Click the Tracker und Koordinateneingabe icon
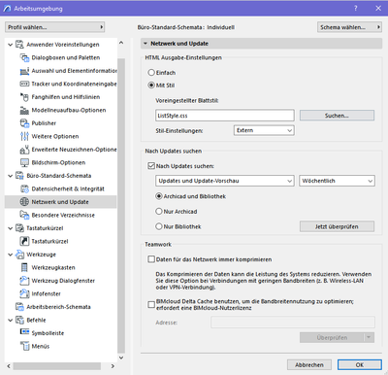The width and height of the screenshot is (388, 375). (24, 84)
